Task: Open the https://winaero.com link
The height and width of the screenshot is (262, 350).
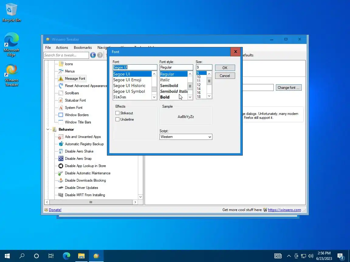Action: (x=284, y=210)
